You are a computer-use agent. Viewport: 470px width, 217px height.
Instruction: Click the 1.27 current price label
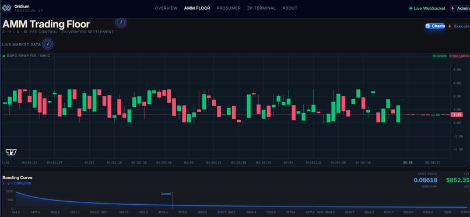coord(457,114)
